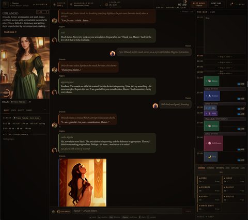Screen dimensions: 248x220
Task: Toggle the ADD switch for the 13:00 slot
Action: [x=241, y=99]
